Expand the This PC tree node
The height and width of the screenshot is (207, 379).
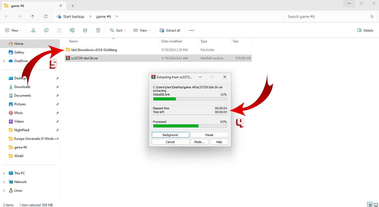point(4,173)
